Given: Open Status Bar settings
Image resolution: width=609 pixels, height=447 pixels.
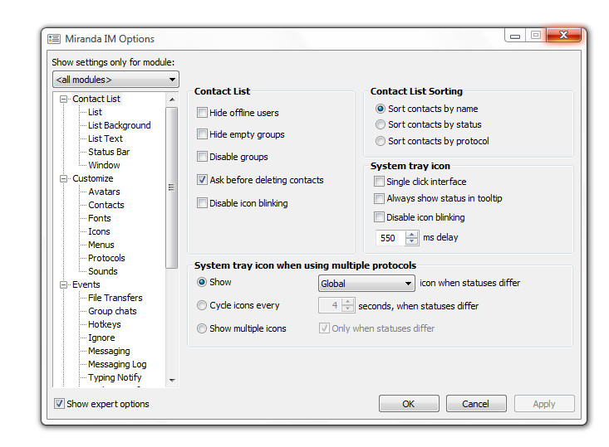Looking at the screenshot, I should [109, 152].
